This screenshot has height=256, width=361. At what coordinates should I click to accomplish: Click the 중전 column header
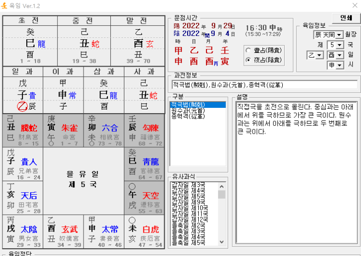84,21
